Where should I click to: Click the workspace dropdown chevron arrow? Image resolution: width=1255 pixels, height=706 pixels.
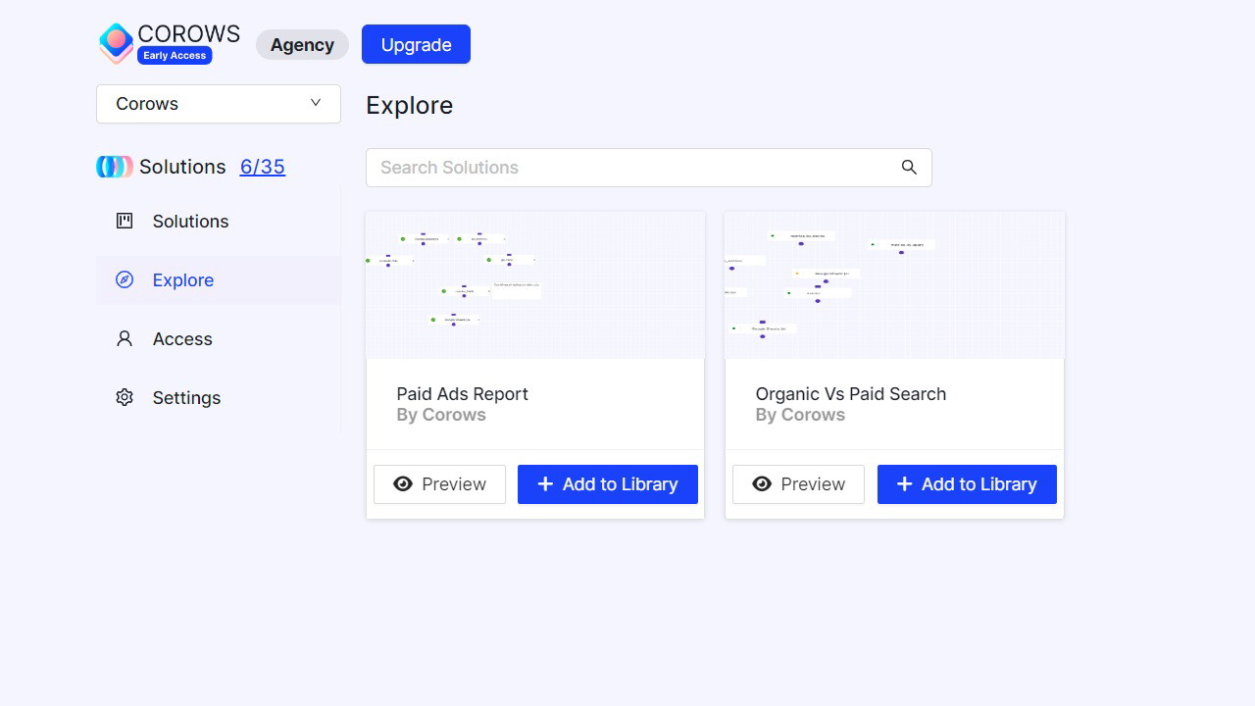pyautogui.click(x=316, y=103)
